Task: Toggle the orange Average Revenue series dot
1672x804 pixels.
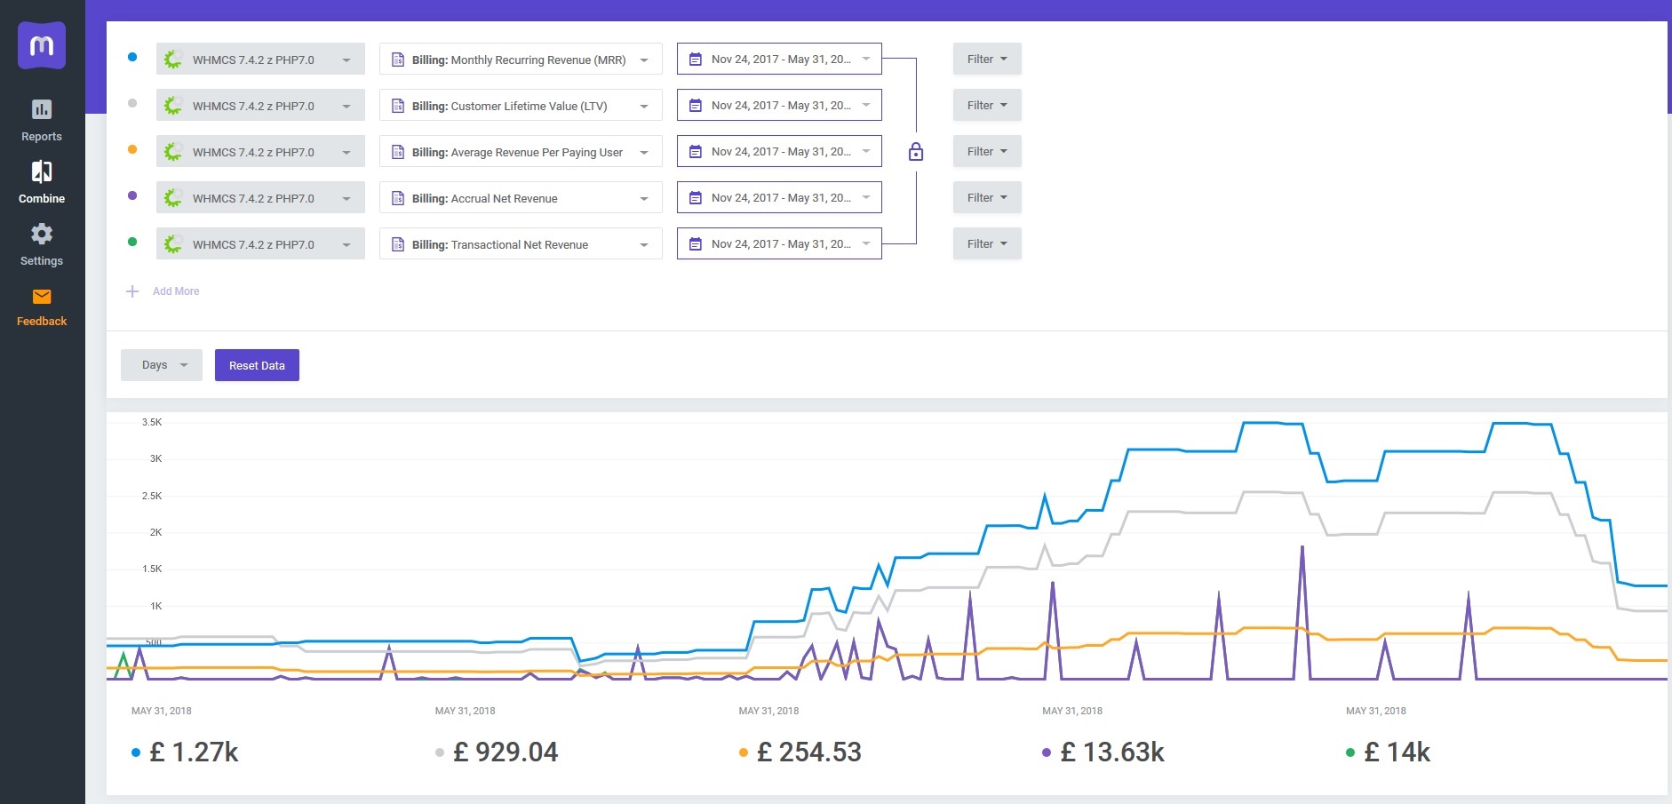Action: pos(132,149)
